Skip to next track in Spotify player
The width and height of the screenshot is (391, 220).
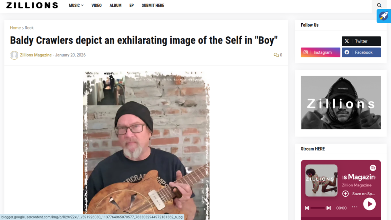(329, 208)
